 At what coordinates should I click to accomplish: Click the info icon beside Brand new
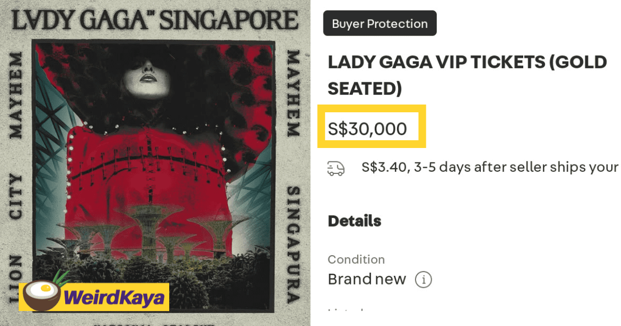click(423, 280)
